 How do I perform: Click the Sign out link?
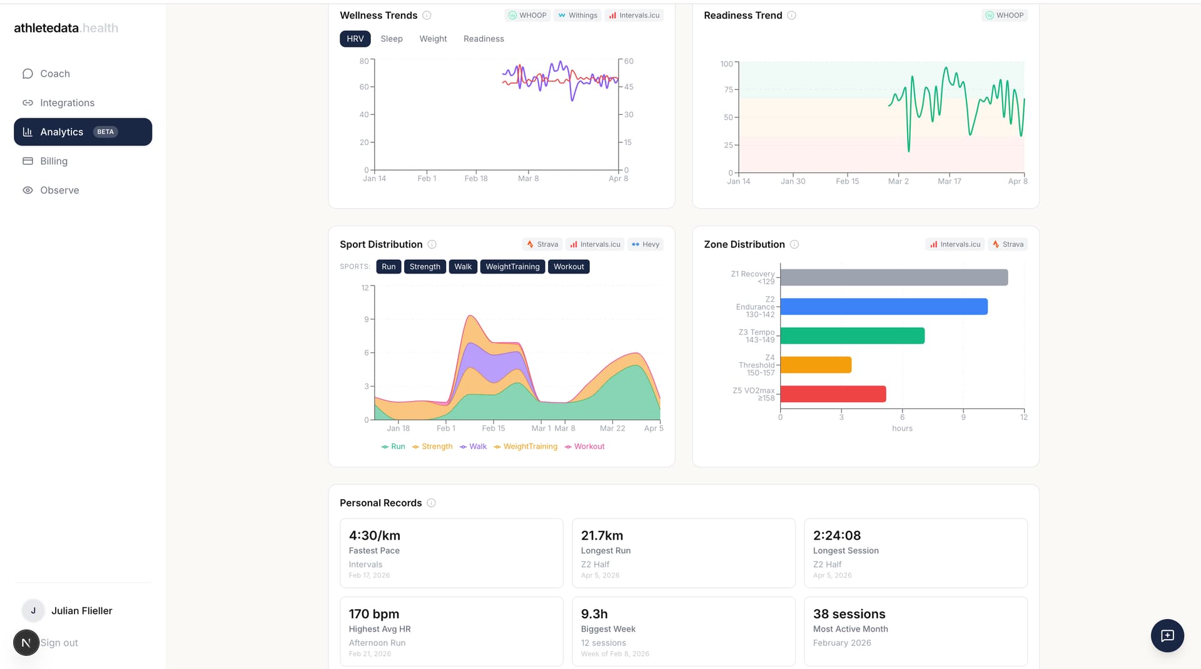coord(59,643)
